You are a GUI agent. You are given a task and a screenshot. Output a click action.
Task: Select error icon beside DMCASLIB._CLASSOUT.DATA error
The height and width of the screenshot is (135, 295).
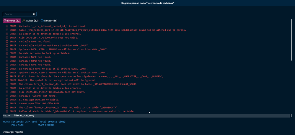[x=7, y=38]
